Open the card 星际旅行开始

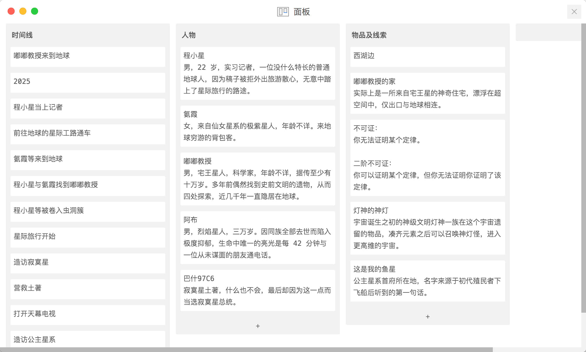(88, 238)
